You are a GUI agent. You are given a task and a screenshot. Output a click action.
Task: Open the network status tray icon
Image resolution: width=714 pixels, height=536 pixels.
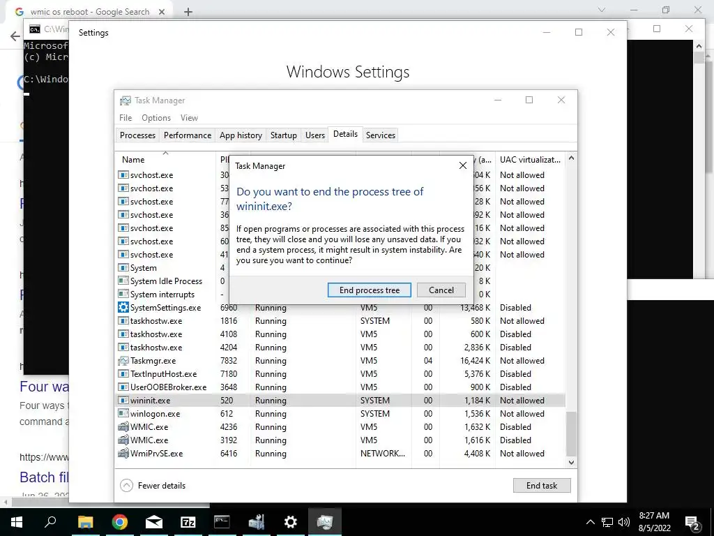coord(607,522)
